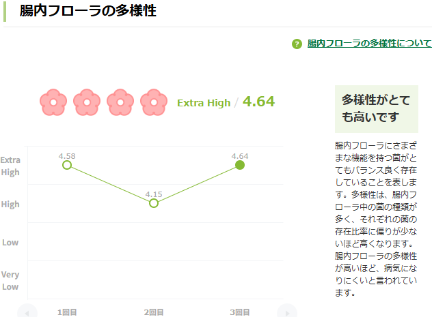Select the filled 4.64 data point on the chart
The image size is (432, 317).
240,165
